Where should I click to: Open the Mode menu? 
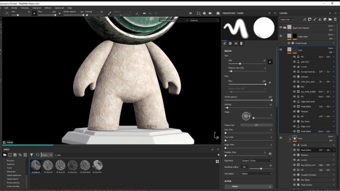coord(14,8)
